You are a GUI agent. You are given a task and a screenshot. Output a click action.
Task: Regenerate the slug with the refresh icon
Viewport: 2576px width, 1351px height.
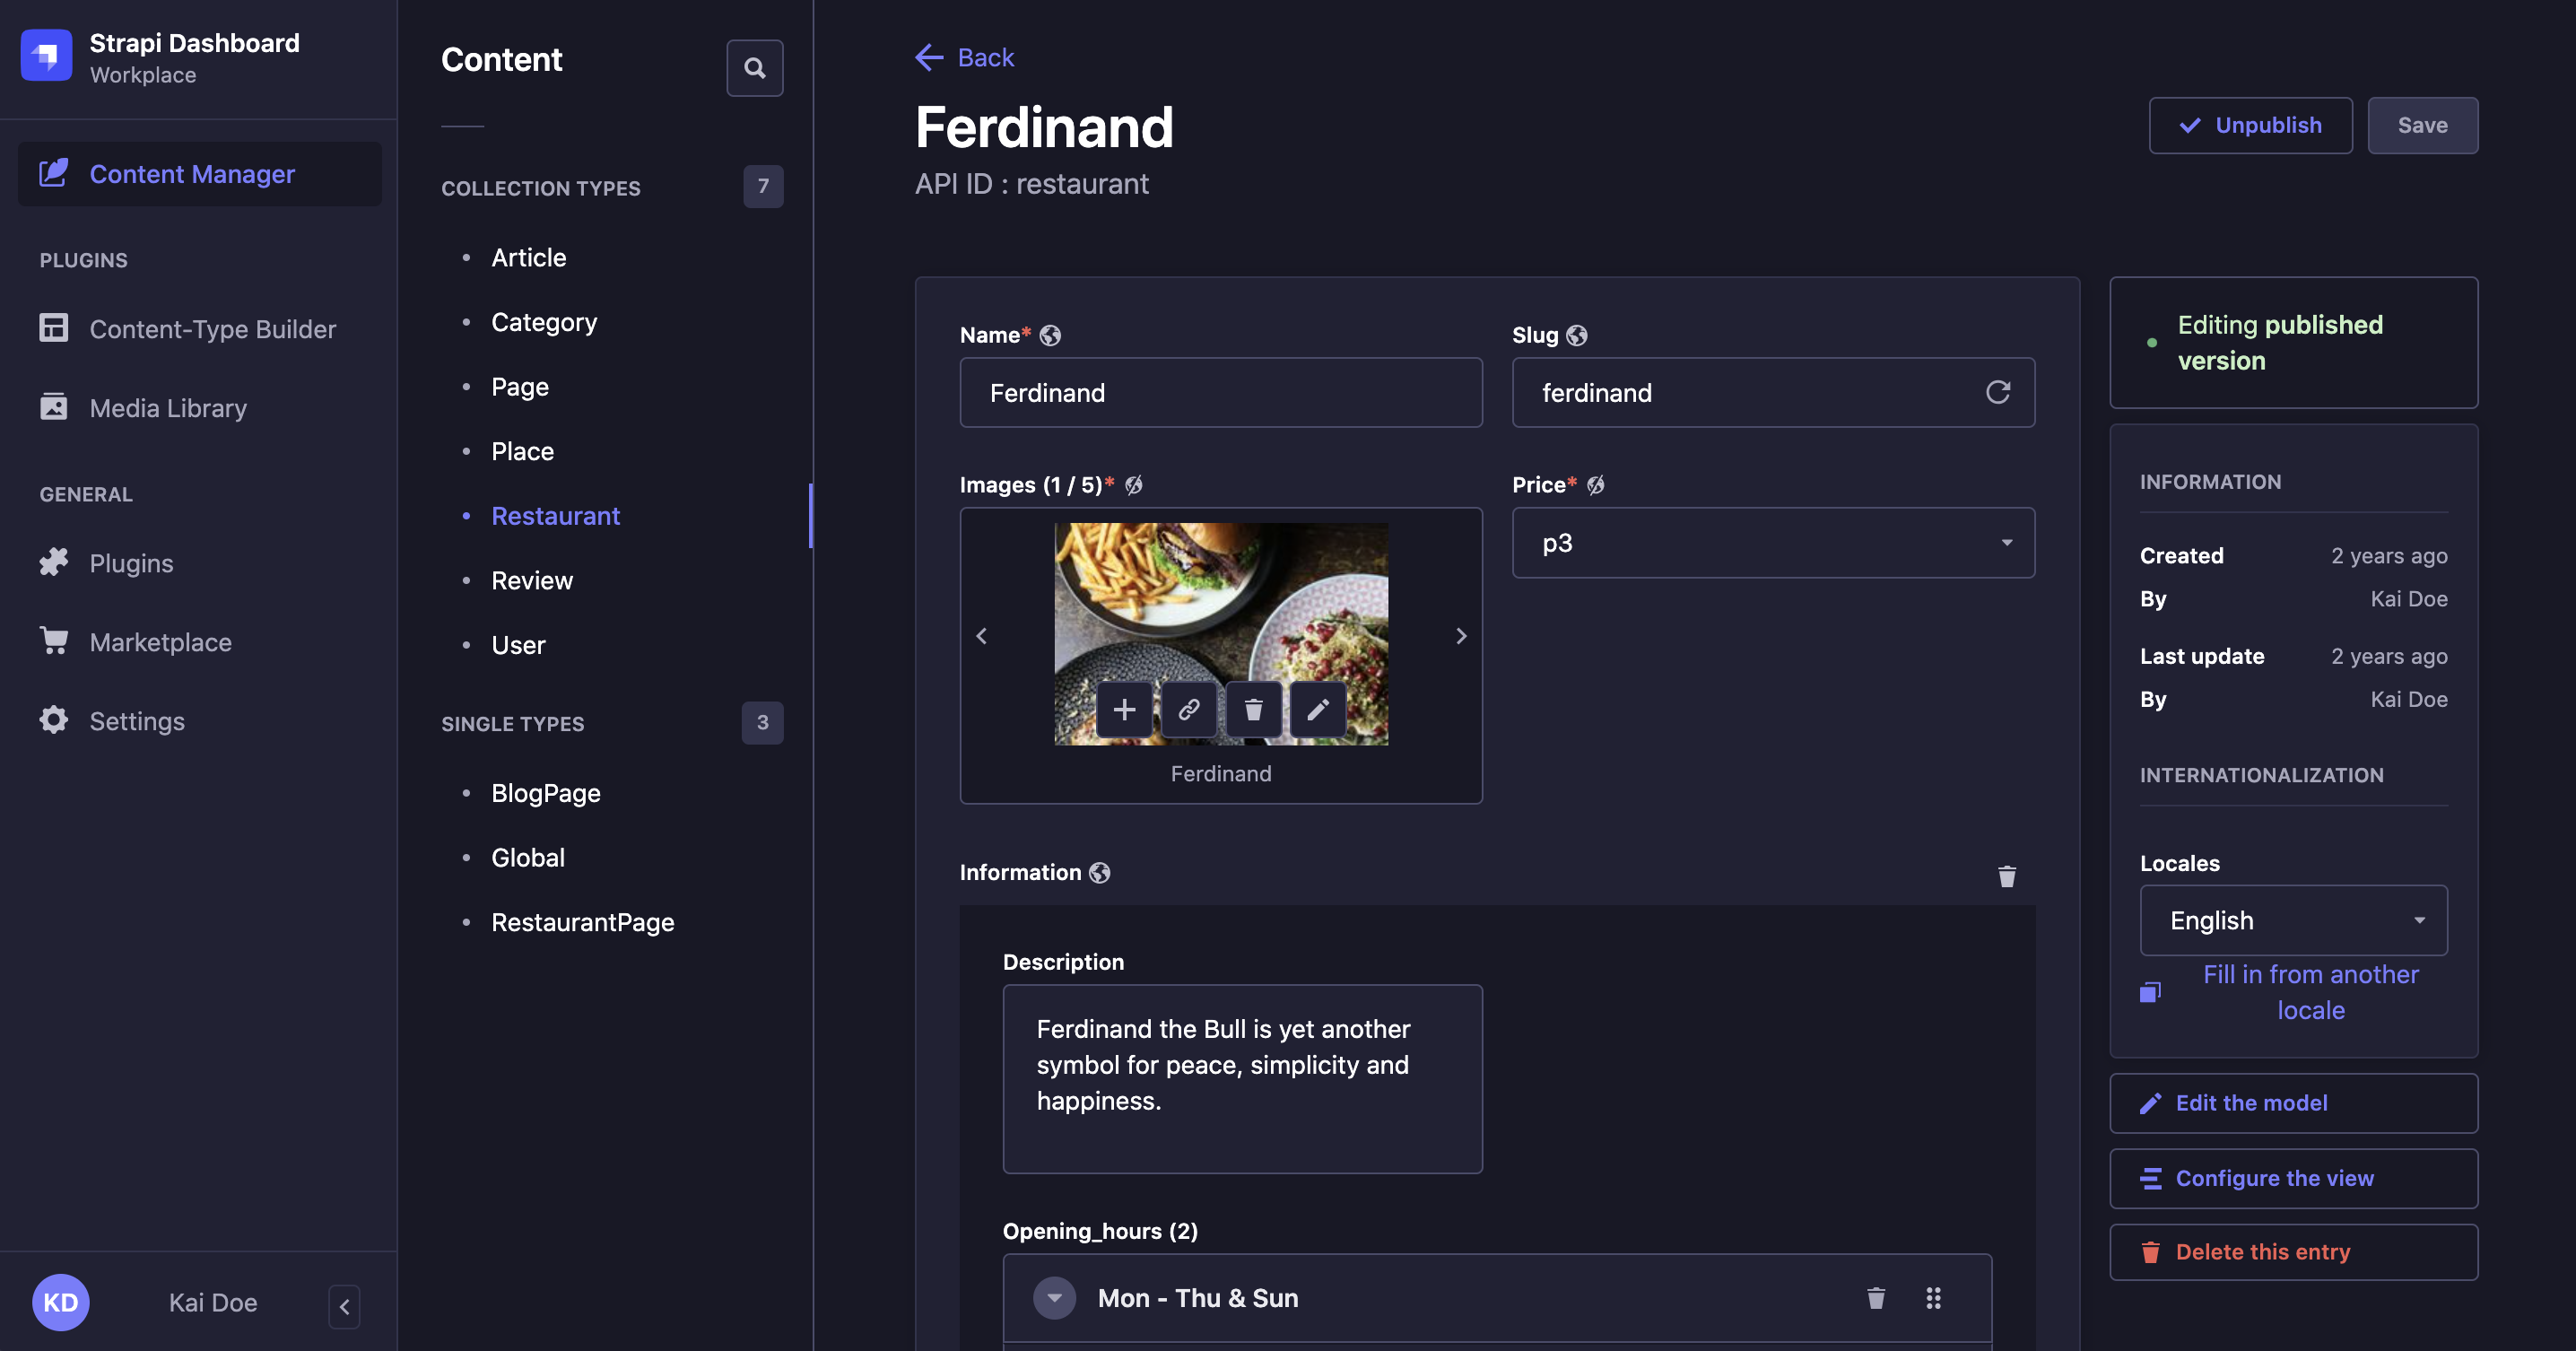[1997, 392]
